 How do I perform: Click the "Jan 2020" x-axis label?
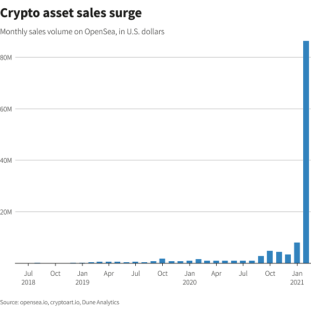coord(189,278)
